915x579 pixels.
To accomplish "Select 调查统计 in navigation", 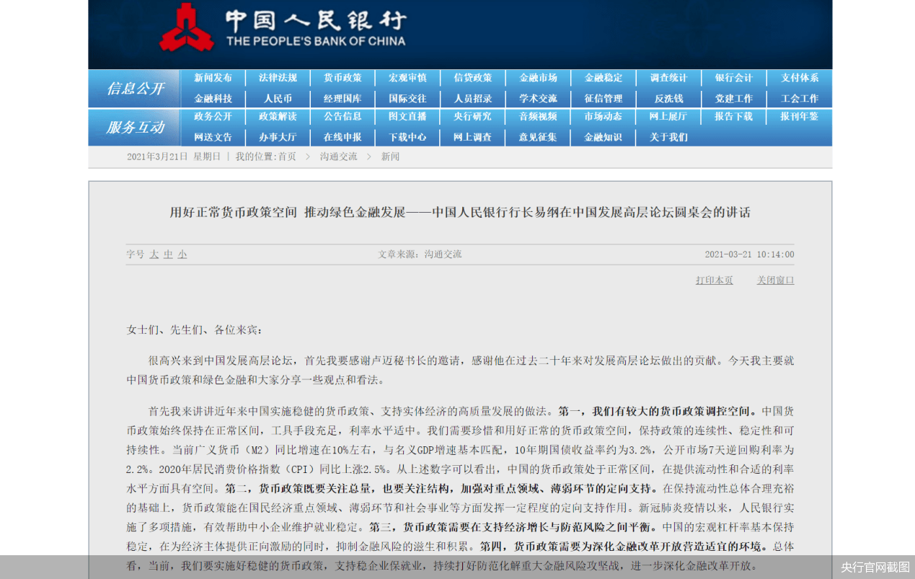I will [668, 78].
